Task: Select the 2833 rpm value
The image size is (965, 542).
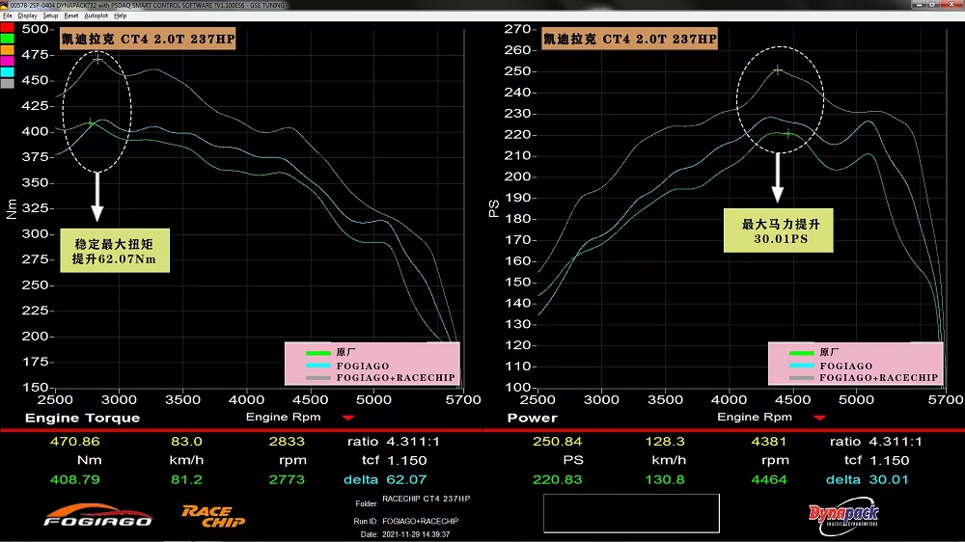Action: tap(287, 441)
